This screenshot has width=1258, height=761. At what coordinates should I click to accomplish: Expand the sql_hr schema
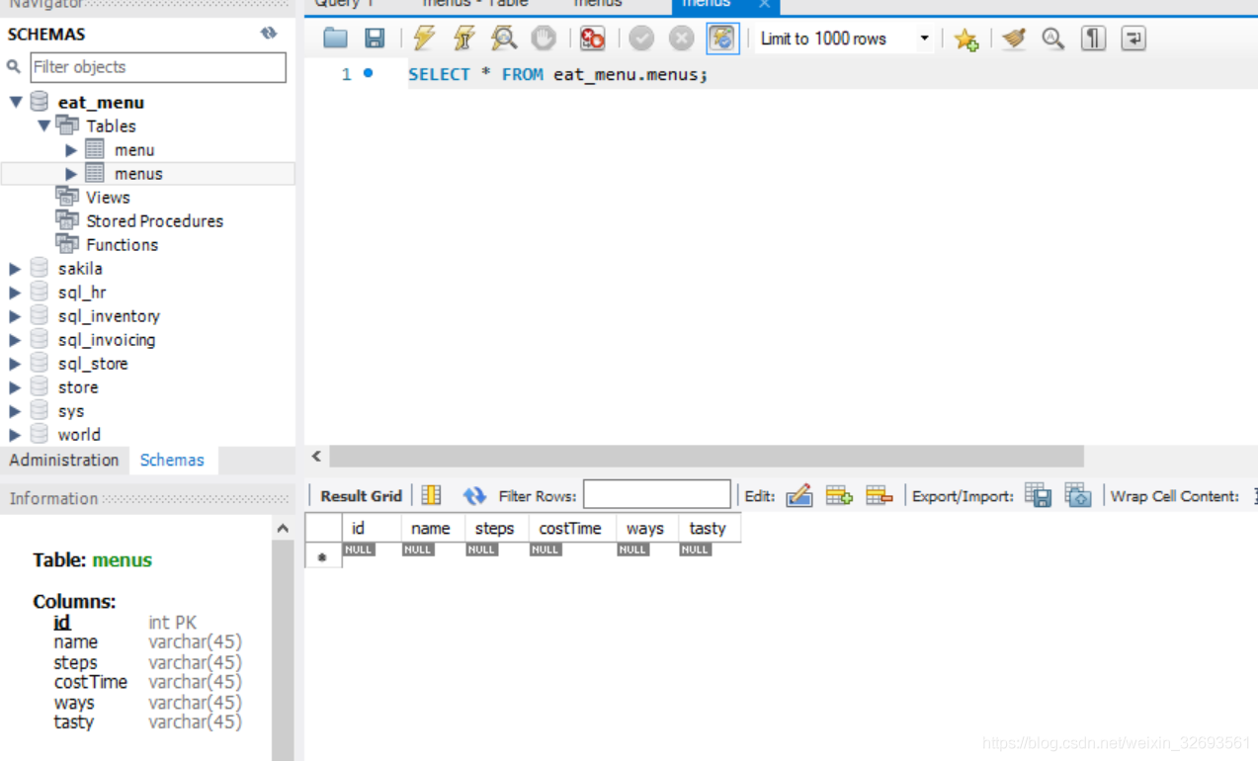pos(15,293)
